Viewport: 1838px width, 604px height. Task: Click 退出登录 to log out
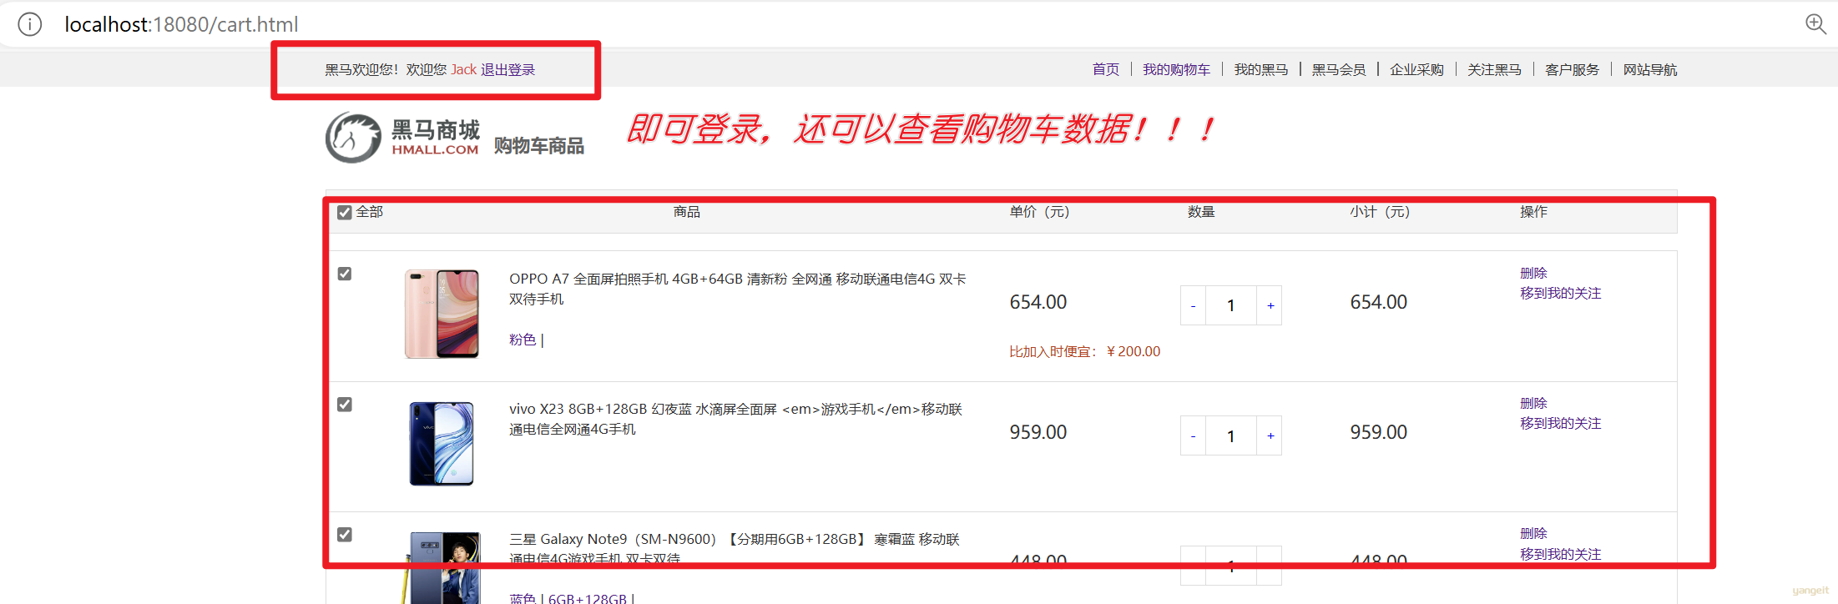click(x=508, y=69)
